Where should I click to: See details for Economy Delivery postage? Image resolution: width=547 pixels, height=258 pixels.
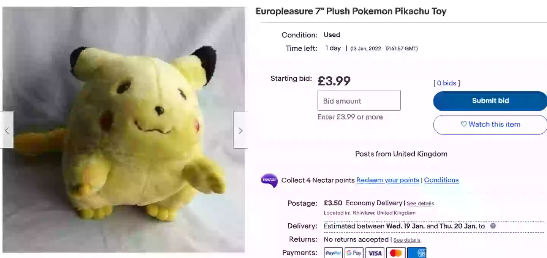(x=420, y=203)
